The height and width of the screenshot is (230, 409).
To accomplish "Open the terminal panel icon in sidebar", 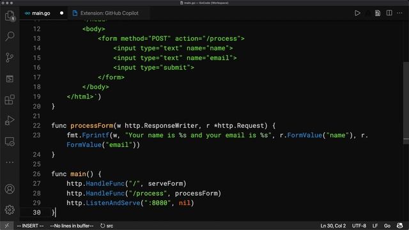I will 10,79.
